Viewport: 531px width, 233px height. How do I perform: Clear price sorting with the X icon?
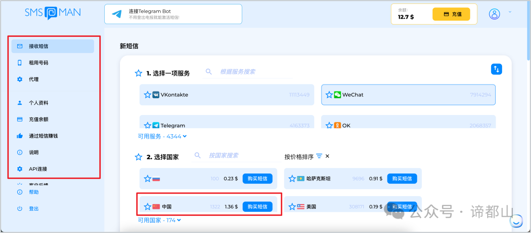coord(327,156)
